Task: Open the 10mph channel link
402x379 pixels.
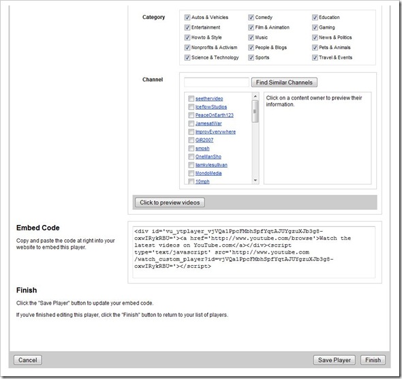Action: (x=202, y=181)
